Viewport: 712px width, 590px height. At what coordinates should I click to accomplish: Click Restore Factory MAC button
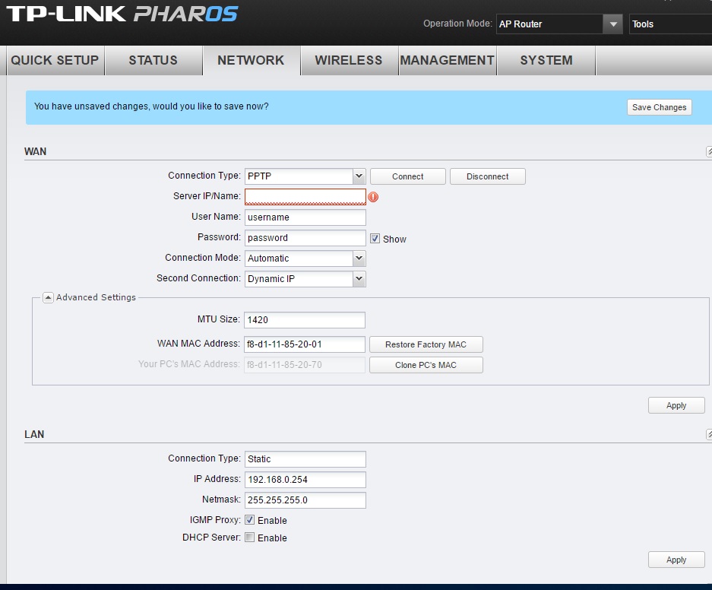[426, 344]
